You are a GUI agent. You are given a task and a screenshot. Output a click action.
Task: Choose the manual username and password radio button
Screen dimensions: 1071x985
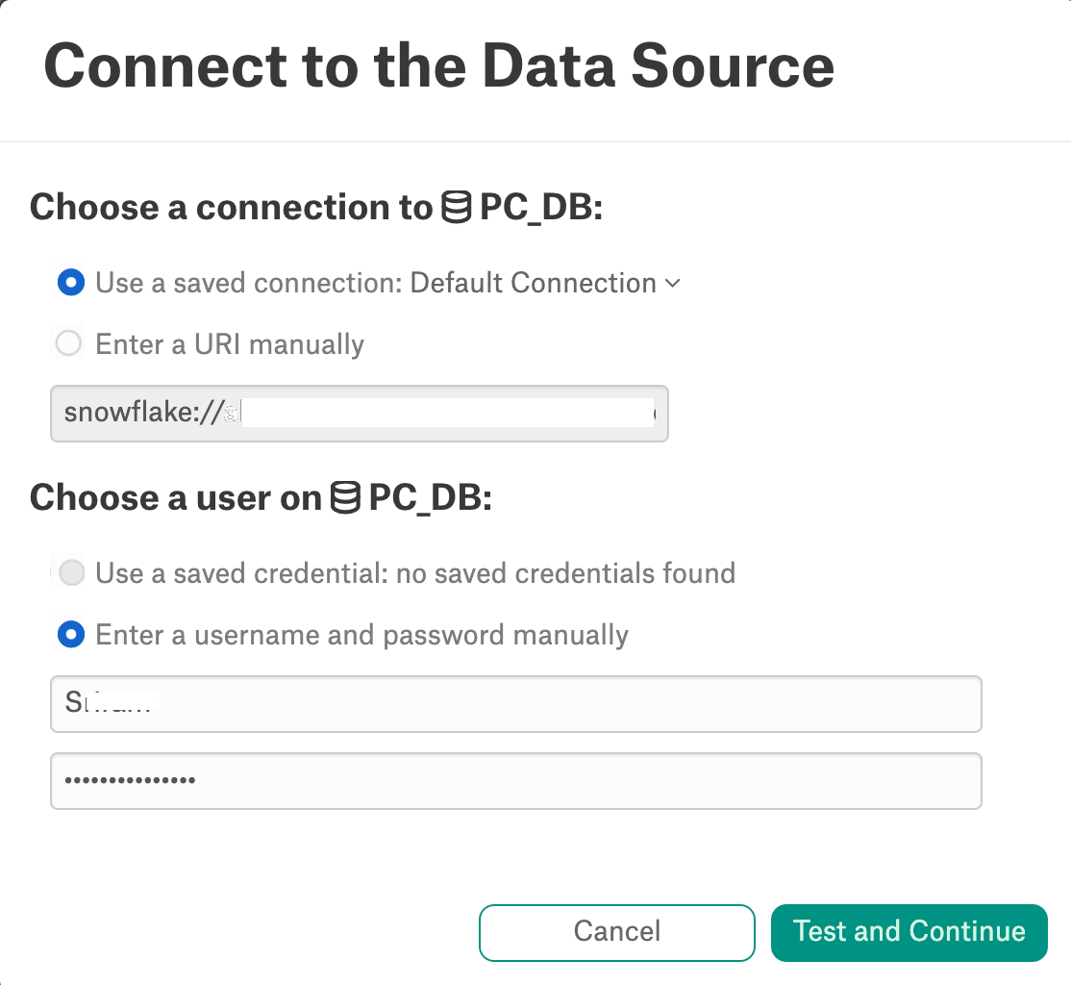(71, 634)
